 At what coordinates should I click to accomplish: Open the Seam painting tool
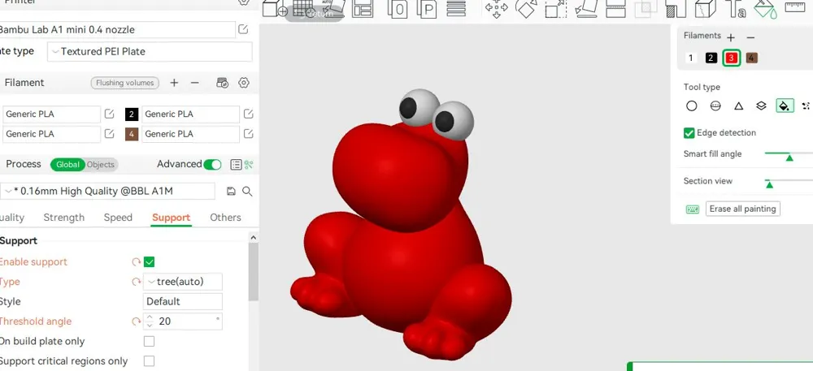[705, 9]
